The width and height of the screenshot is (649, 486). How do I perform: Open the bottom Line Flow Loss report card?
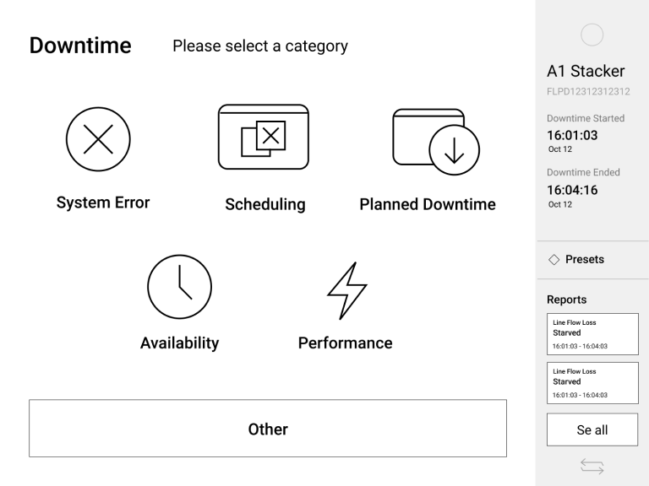pos(592,382)
